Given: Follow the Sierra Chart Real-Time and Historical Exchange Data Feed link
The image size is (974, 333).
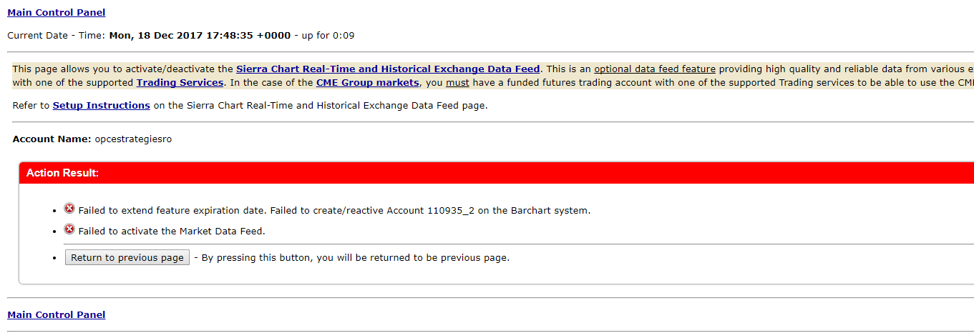Looking at the screenshot, I should pos(388,69).
